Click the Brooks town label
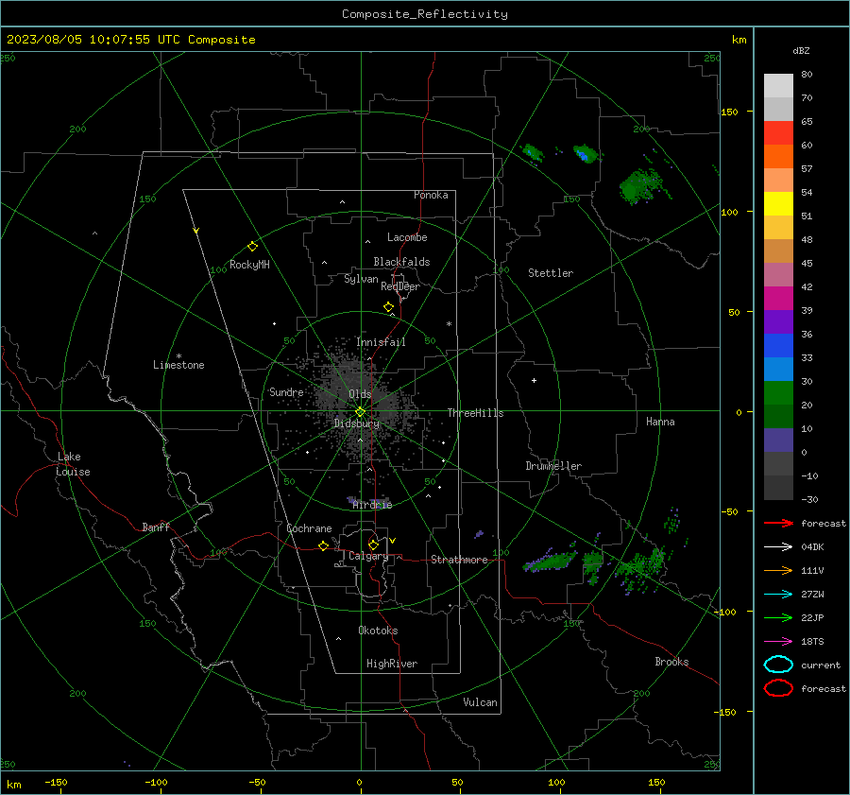The width and height of the screenshot is (850, 795). (671, 662)
